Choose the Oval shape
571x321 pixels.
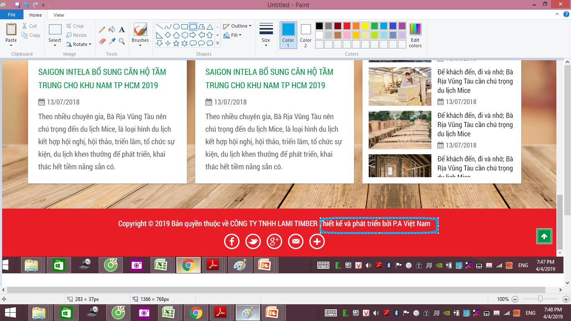176,26
